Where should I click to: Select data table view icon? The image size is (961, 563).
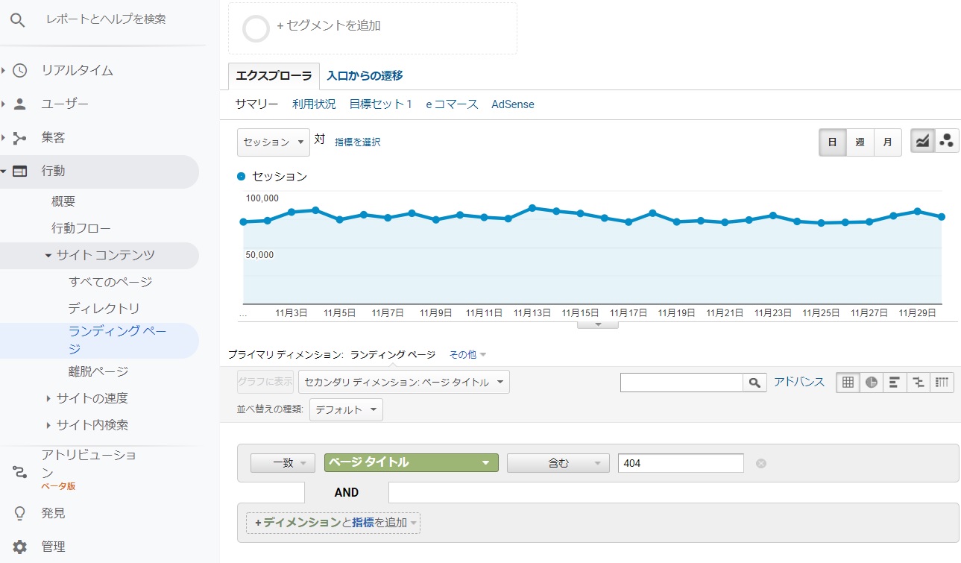coord(848,383)
